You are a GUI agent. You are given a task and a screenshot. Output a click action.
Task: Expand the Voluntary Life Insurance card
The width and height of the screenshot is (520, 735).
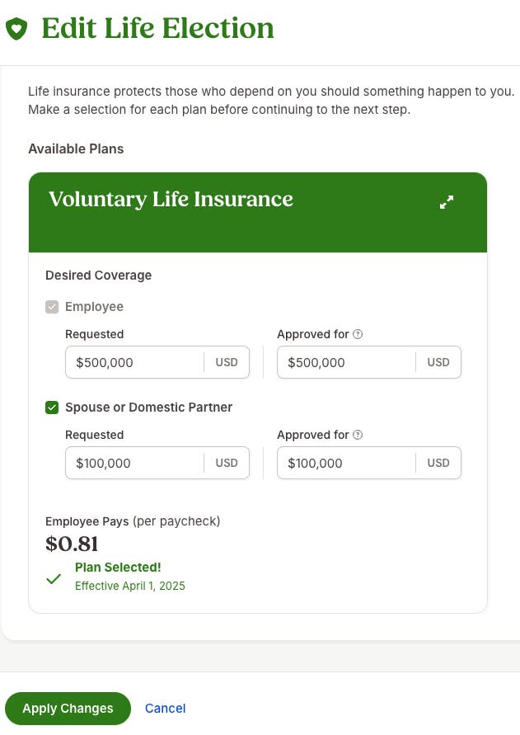(447, 202)
